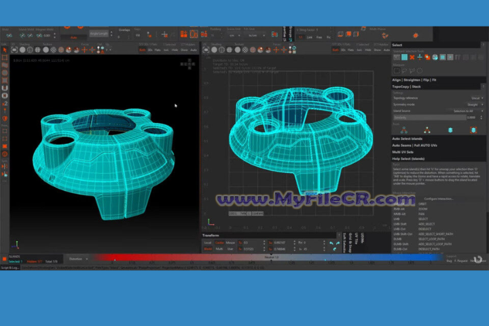Click Hide in 3D view toolbar
Image resolution: width=489 pixels, height=326 pixels.
click(175, 50)
